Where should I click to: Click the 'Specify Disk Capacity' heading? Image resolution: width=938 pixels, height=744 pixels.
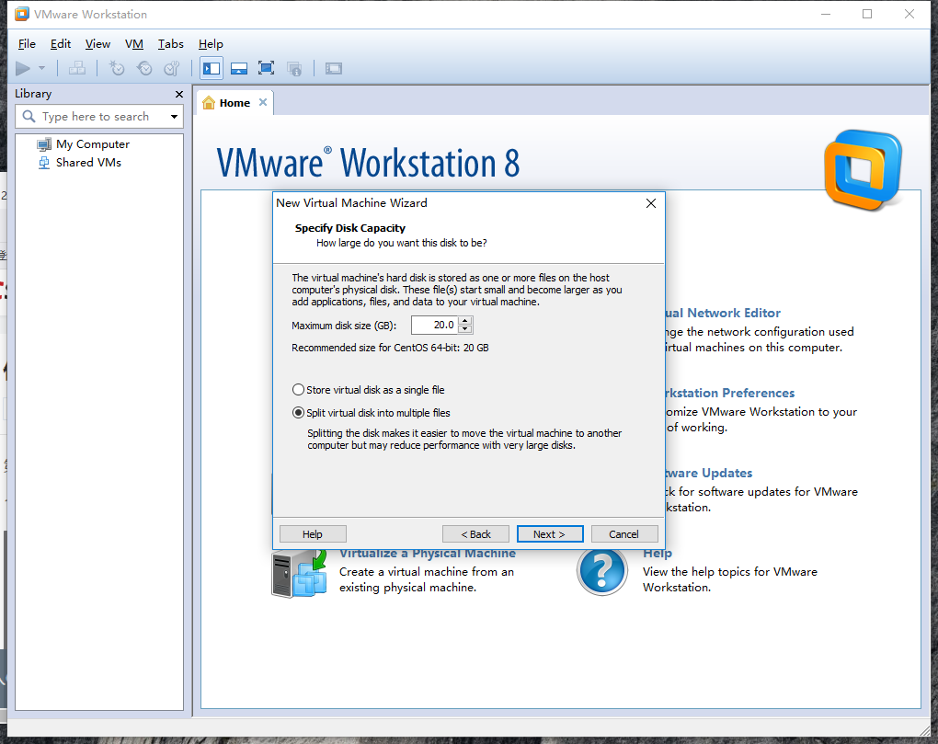tap(350, 228)
